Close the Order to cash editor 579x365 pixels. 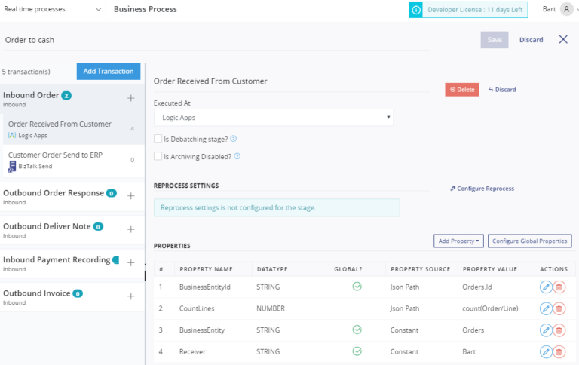pyautogui.click(x=563, y=39)
